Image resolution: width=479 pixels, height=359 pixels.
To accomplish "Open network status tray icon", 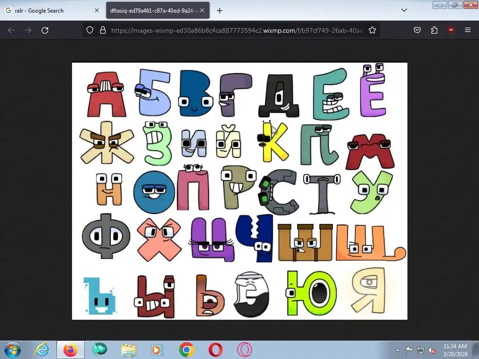I will (x=421, y=351).
